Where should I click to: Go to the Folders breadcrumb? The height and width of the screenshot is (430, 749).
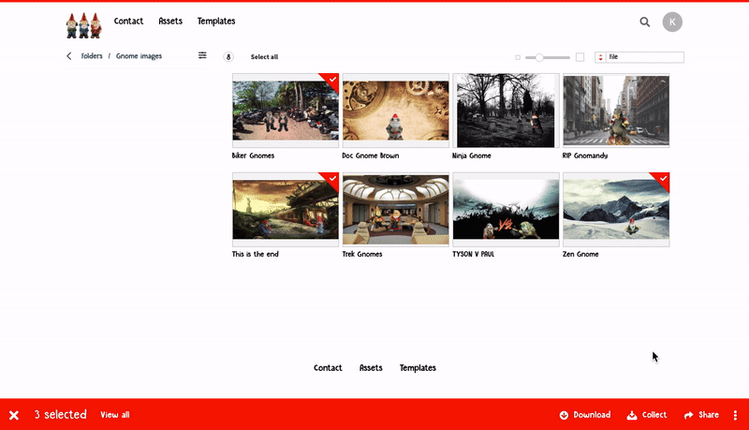[x=92, y=56]
